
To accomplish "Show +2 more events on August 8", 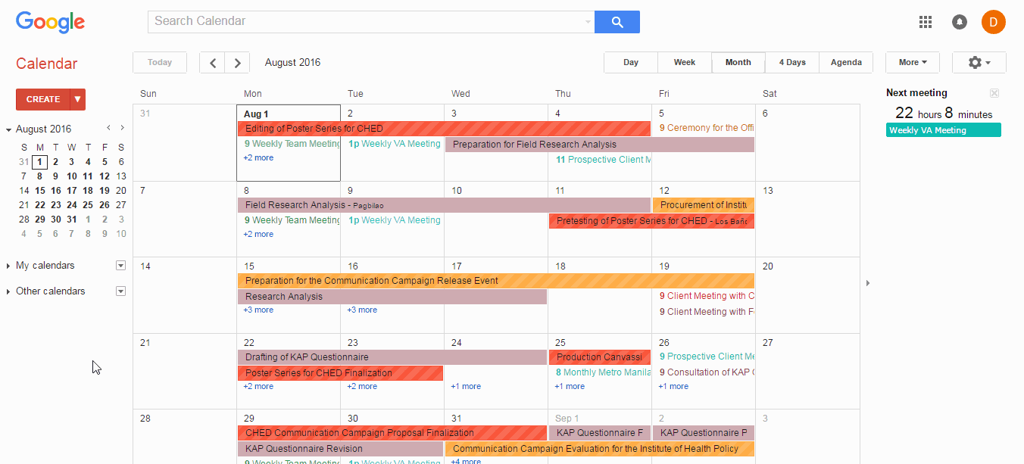I will pos(258,235).
